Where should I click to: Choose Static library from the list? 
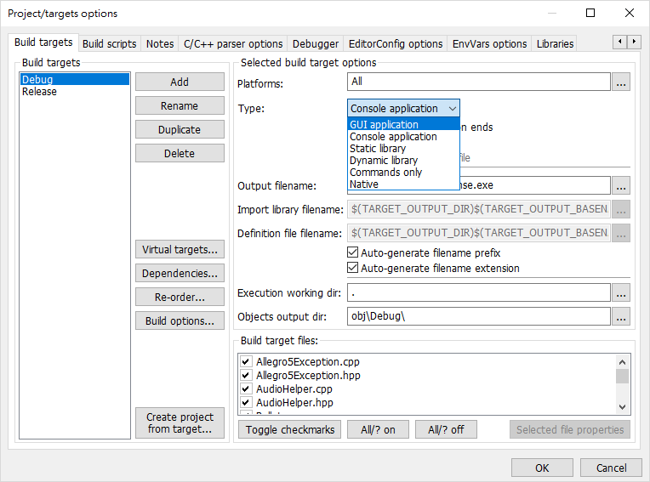(403, 148)
